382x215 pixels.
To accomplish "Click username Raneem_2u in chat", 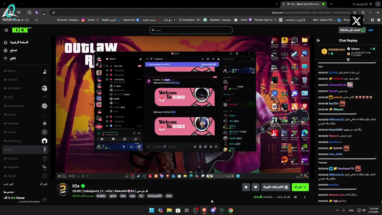I will coord(336,195).
